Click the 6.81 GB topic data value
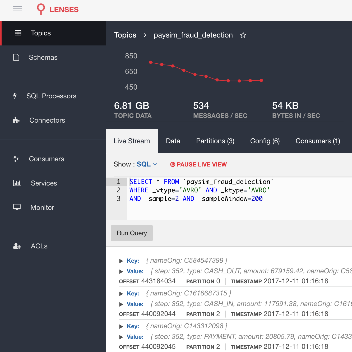The image size is (352, 352). 132,106
